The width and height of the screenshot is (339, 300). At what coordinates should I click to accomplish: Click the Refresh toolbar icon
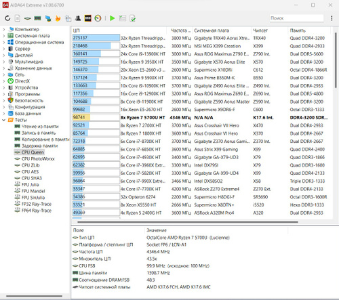pos(7,18)
